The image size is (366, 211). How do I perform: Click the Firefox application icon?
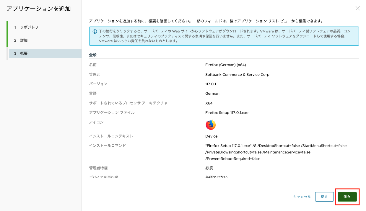point(211,125)
